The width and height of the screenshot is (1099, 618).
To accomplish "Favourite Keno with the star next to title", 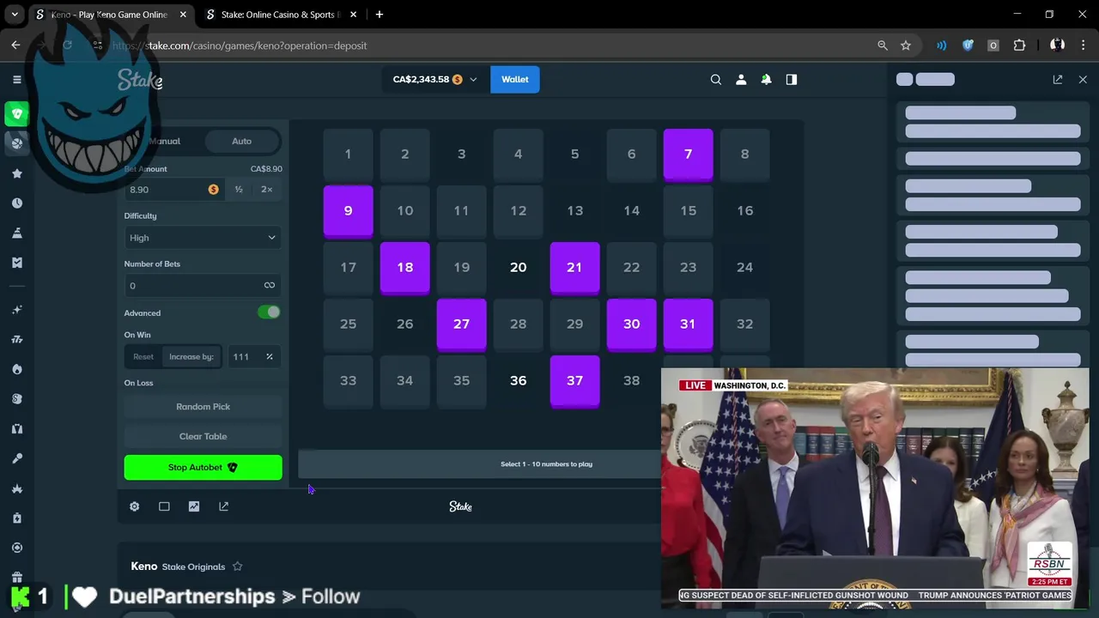I will point(238,566).
